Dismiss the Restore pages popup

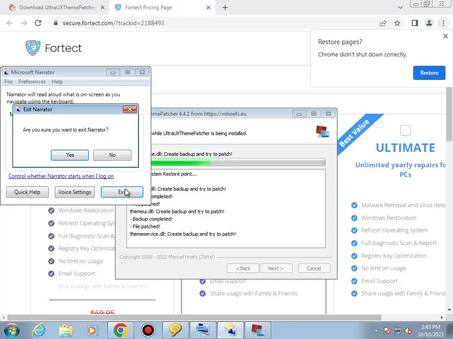(445, 36)
